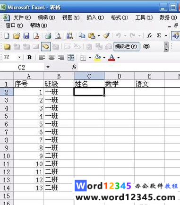This screenshot has width=180, height=205.
Task: Click the camera icon in the toolbar
Action: click(x=146, y=46)
